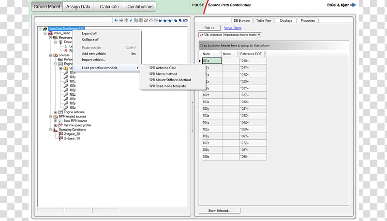Collapse the RPM related sources branch
387x221 pixels.
(x=50, y=117)
